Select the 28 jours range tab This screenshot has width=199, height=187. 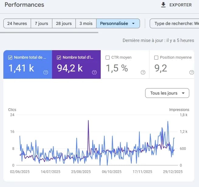tap(64, 23)
